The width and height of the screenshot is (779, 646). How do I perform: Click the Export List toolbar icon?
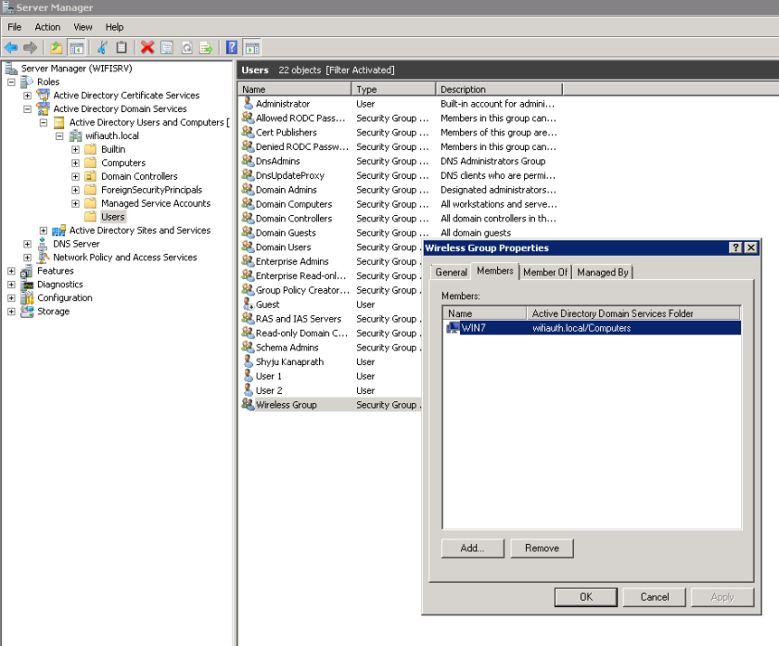206,47
